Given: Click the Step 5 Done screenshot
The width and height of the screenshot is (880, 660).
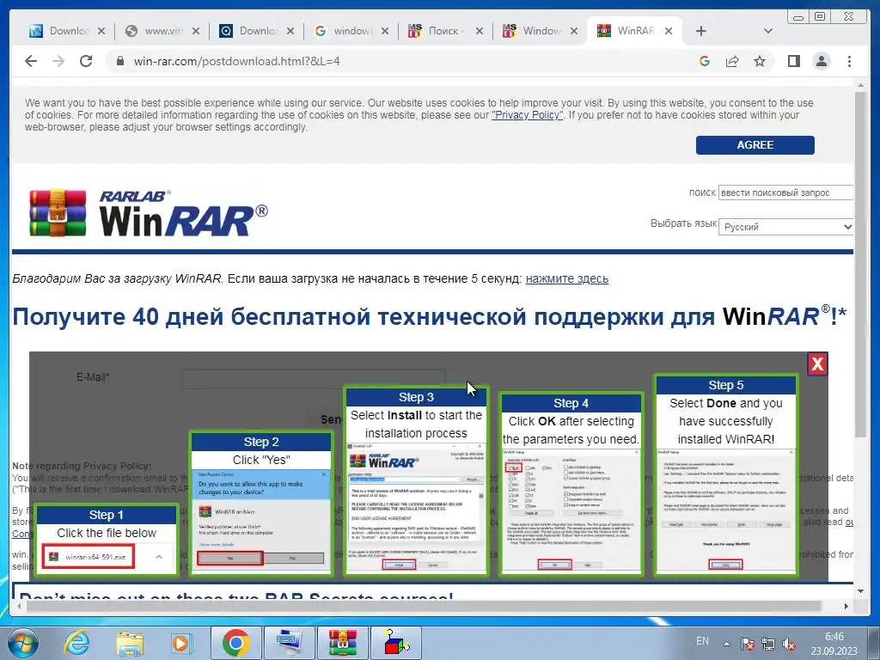Looking at the screenshot, I should click(726, 510).
